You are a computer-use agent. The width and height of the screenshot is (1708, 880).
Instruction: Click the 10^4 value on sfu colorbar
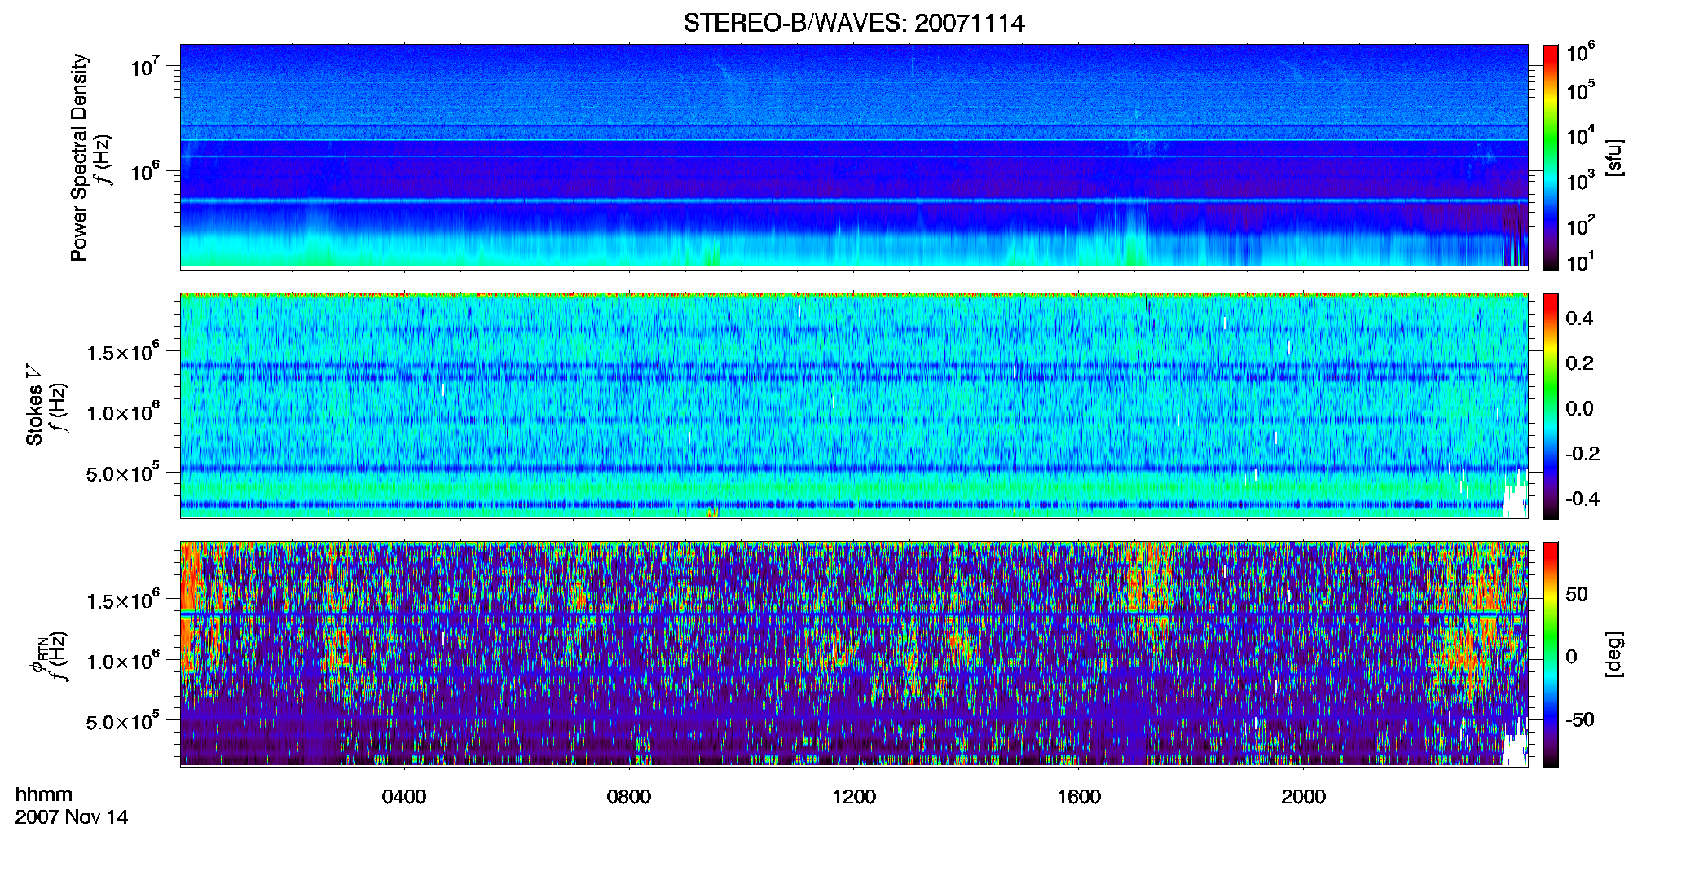pyautogui.click(x=1581, y=135)
